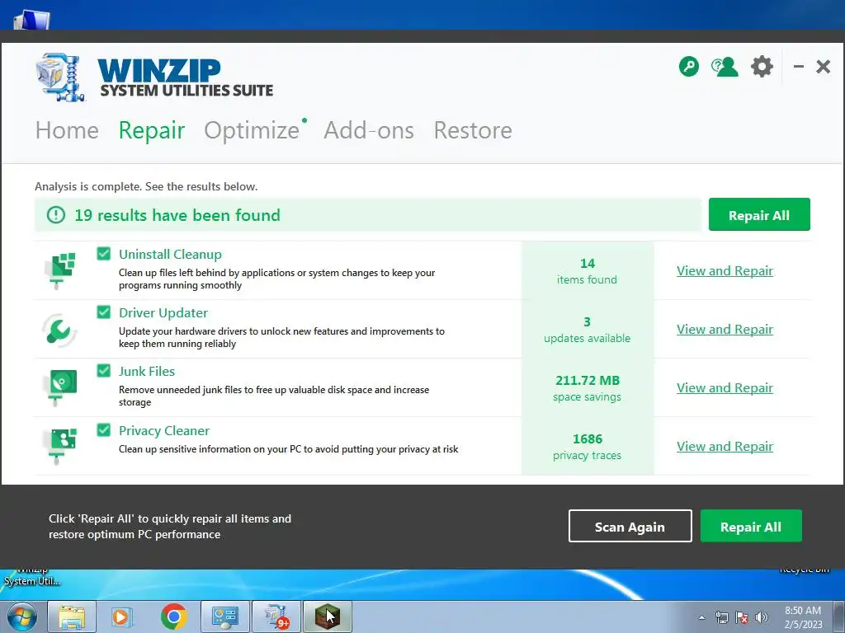Uncheck the Uninstall Cleanup checkbox

coord(103,254)
